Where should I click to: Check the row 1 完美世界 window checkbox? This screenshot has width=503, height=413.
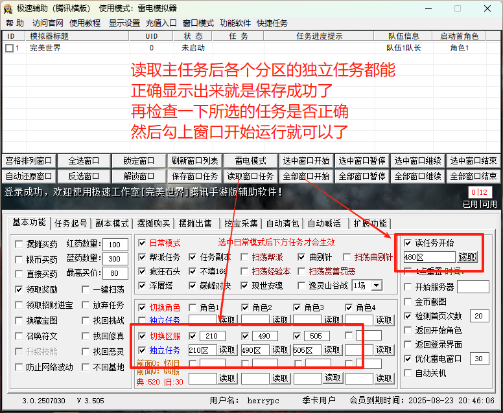point(9,48)
